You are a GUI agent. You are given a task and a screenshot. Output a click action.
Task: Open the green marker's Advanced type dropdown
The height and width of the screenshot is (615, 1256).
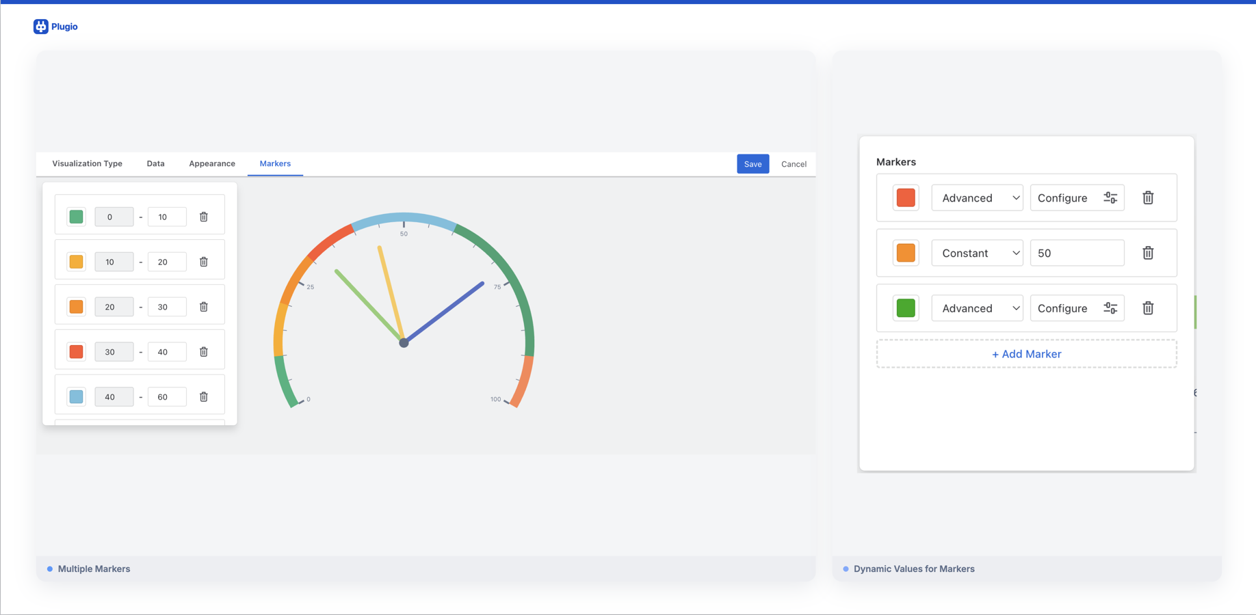977,308
